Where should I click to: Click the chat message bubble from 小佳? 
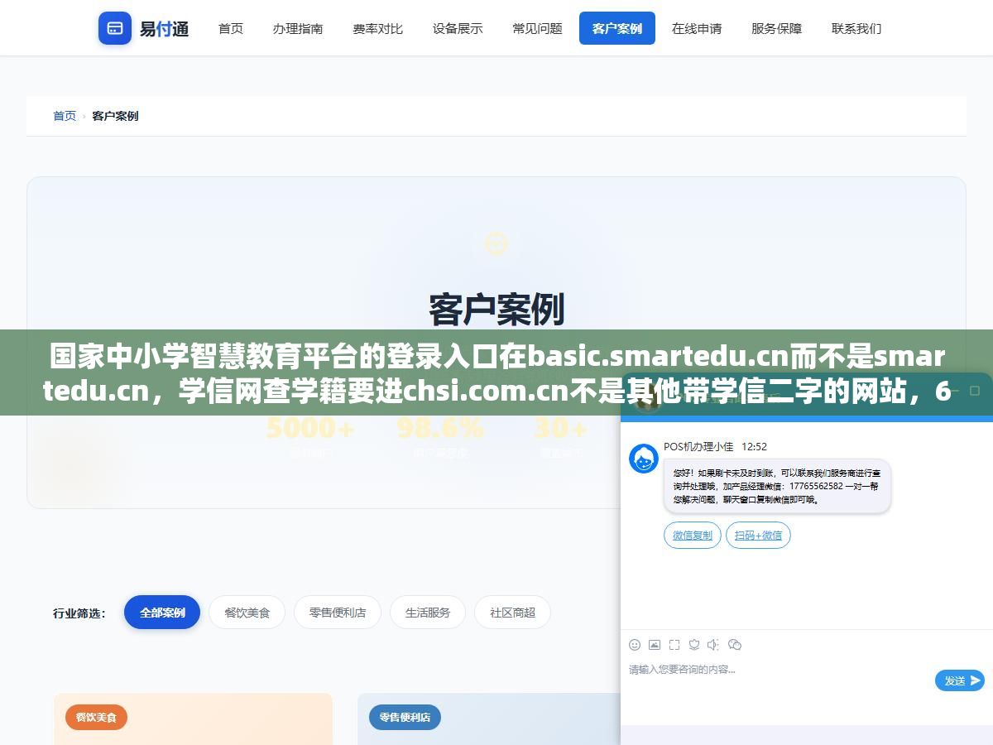777,486
